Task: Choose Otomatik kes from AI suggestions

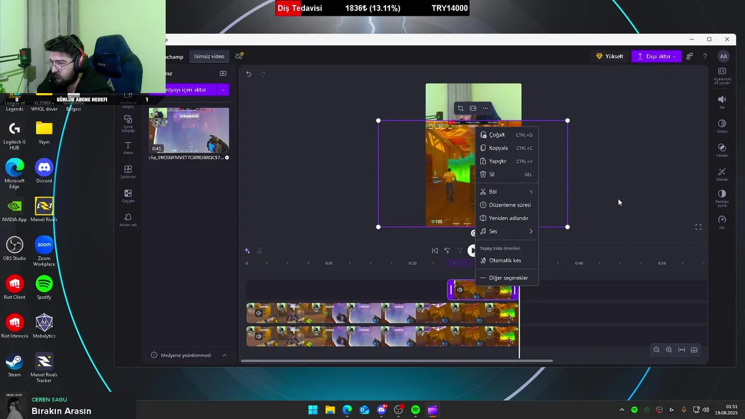Action: 506,261
